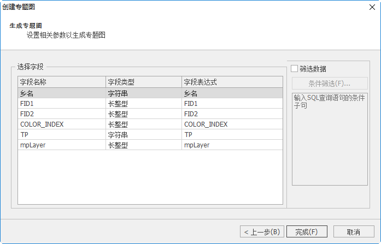Image resolution: width=381 pixels, height=244 pixels.
Task: Enable the 筛选数据 checkbox
Action: [295, 69]
